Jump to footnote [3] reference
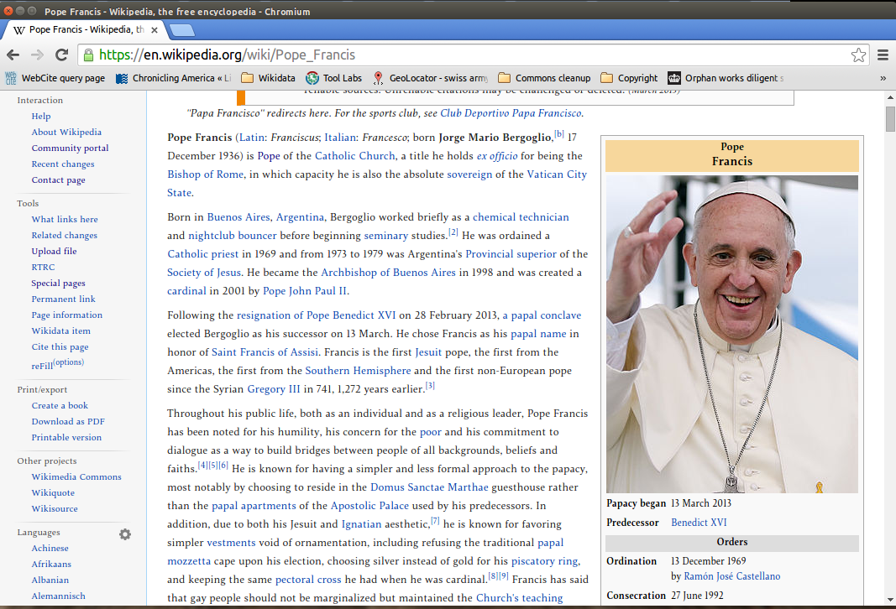This screenshot has width=896, height=609. tap(430, 386)
